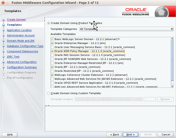Check Oracle User Messaging Service Basic template

tap(52, 47)
